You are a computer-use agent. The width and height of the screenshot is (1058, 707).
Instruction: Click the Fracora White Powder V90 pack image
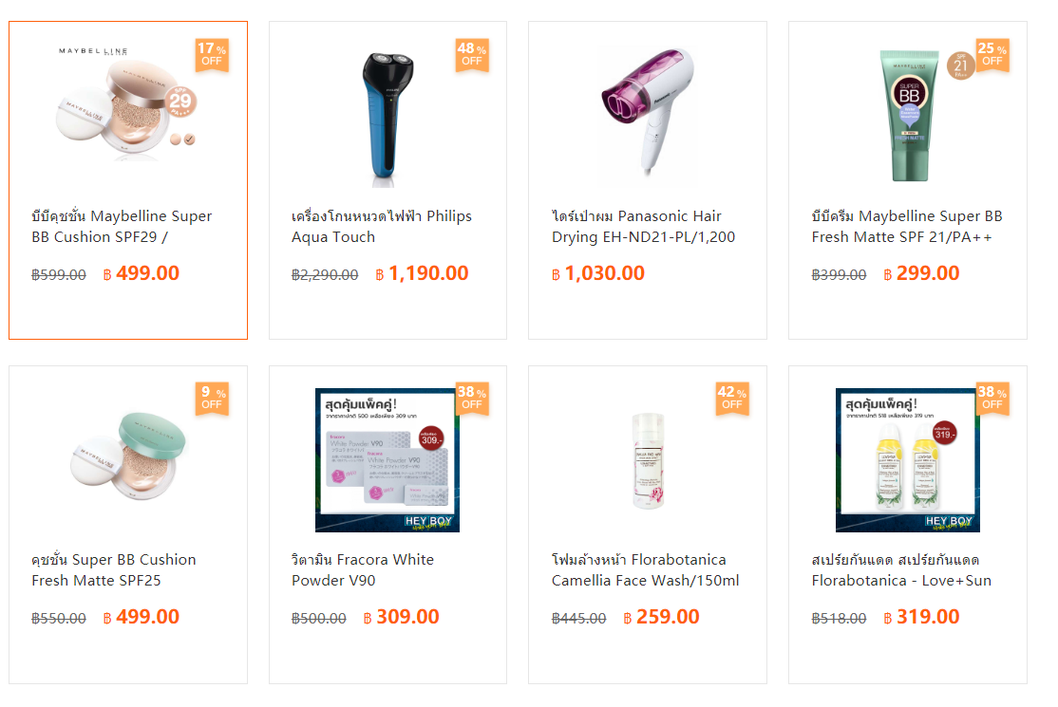[x=387, y=459]
